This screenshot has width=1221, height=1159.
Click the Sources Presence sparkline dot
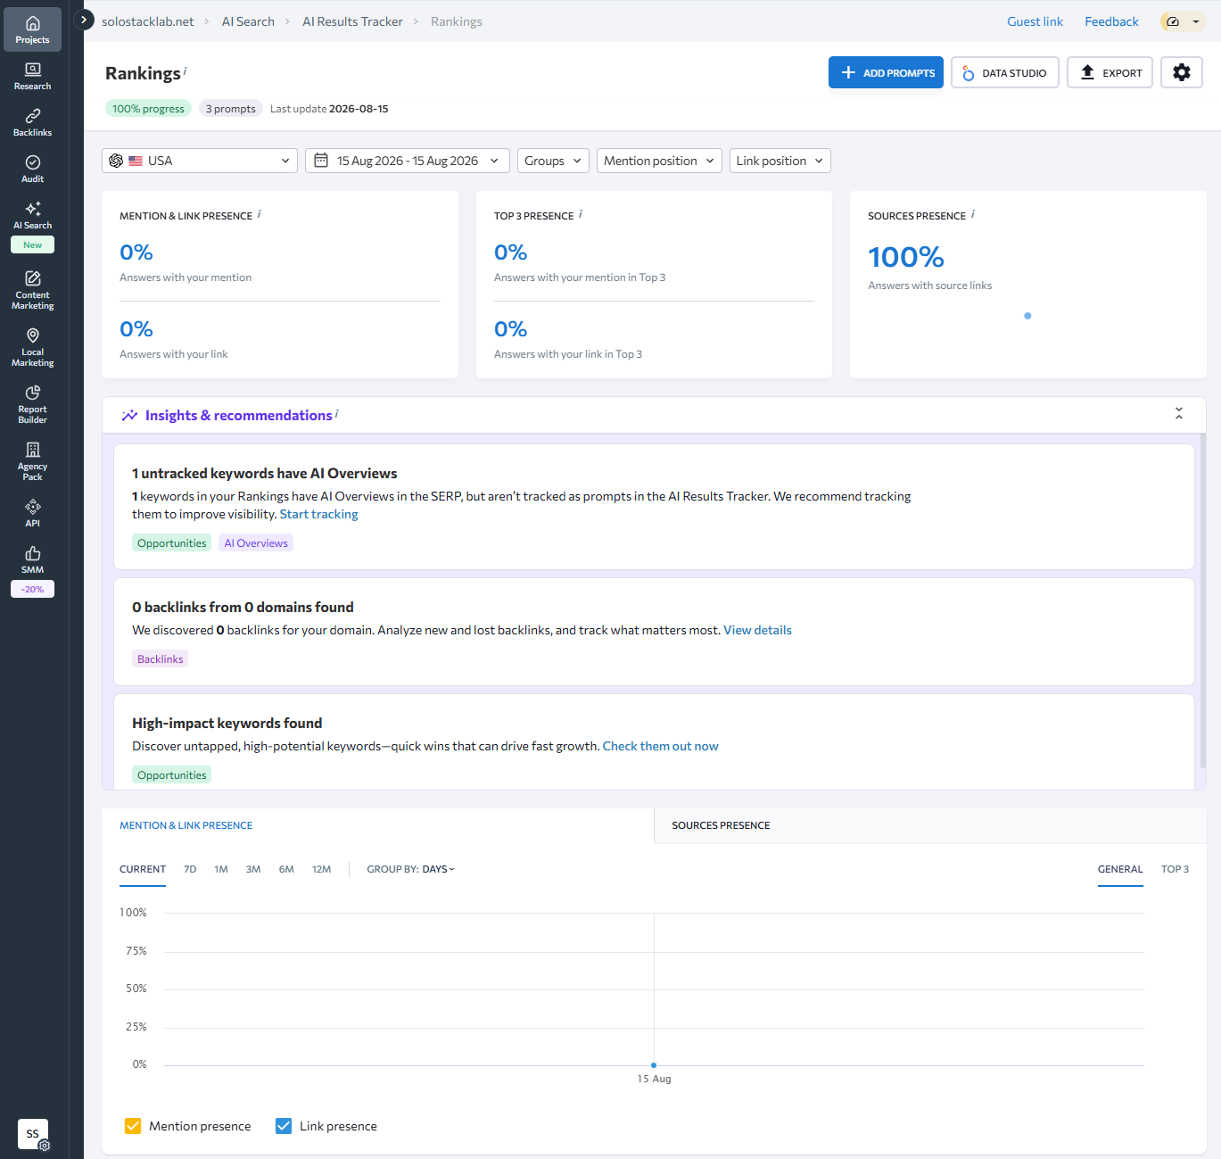(x=1027, y=316)
